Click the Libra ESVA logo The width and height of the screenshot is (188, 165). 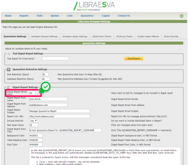[x=94, y=6]
